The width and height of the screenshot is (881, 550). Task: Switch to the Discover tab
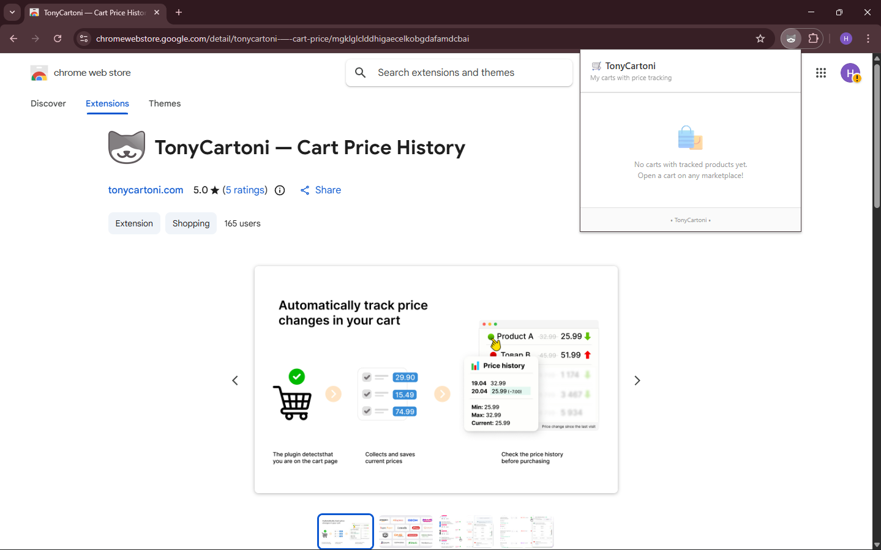pos(48,103)
